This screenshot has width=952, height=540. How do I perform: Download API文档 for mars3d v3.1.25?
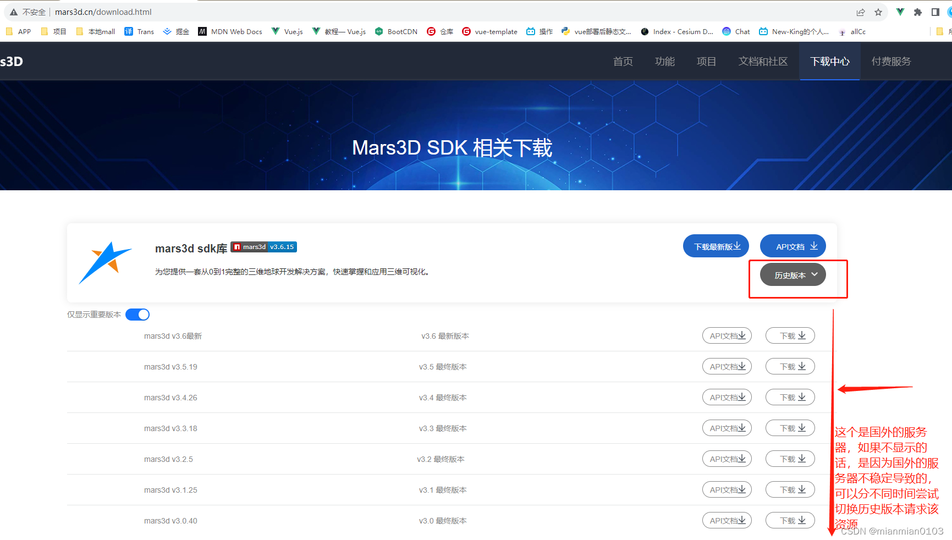(x=727, y=490)
